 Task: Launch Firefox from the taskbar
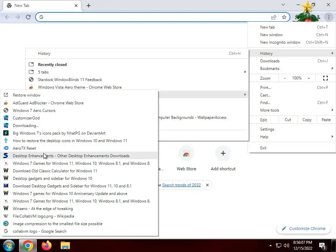click(47, 245)
